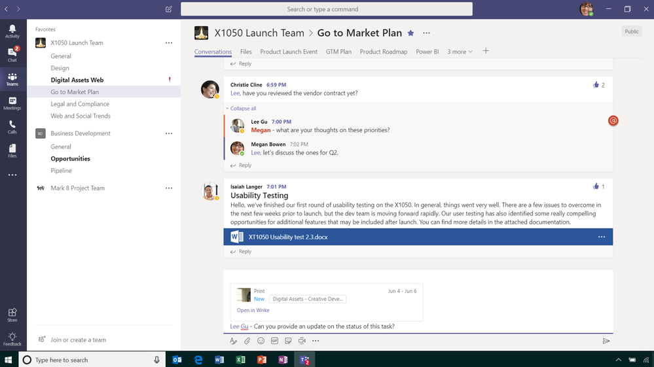Like Christie Cline's message
This screenshot has height=367, width=654.
(596, 85)
